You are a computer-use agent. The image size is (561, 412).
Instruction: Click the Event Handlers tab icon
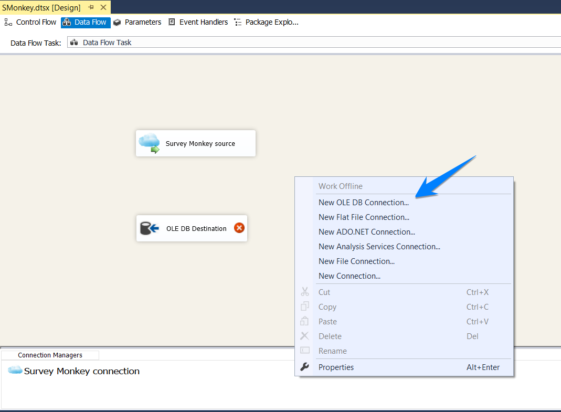tap(172, 22)
